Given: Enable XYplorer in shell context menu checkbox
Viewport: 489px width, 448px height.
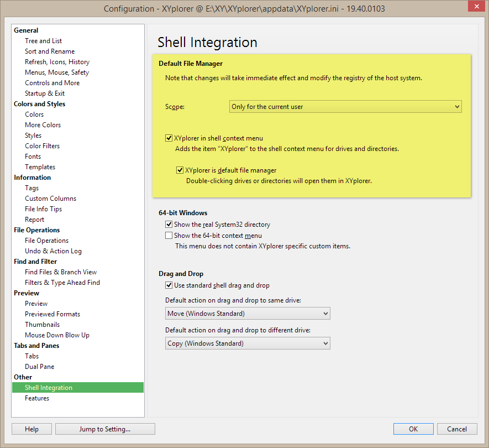Looking at the screenshot, I should coord(169,138).
